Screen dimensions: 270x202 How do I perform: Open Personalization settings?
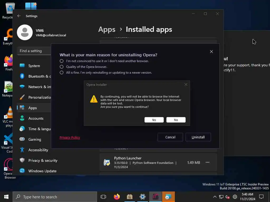34,97
